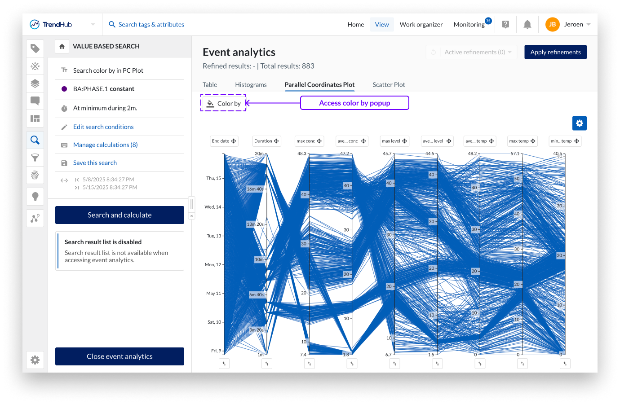The image size is (620, 404).
Task: Click the Edit search conditions link
Action: click(x=103, y=127)
